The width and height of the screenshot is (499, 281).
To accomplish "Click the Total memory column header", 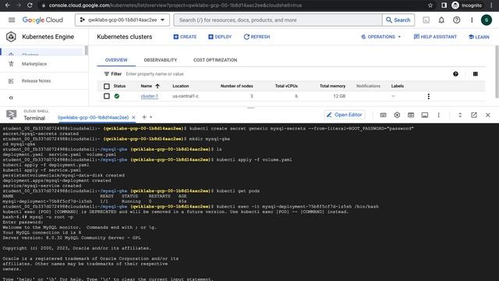I will click(332, 86).
